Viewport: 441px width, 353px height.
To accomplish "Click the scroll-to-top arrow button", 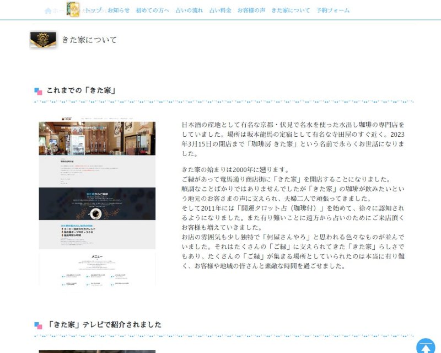I will click(426, 346).
